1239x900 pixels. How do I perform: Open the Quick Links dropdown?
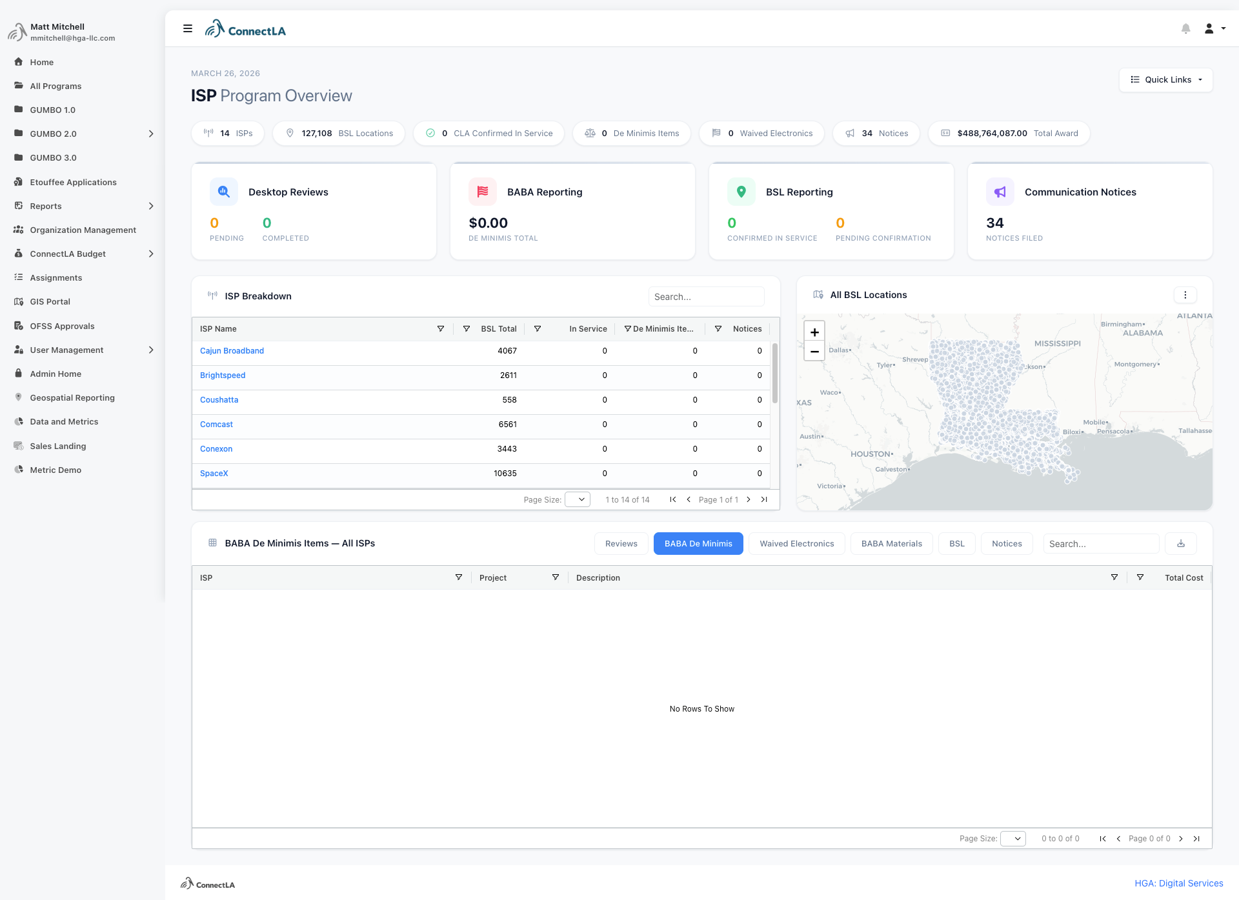(1166, 80)
